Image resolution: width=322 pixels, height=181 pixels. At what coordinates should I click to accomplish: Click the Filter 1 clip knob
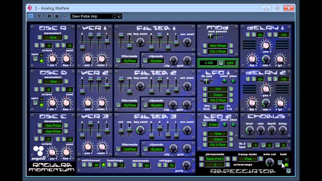pos(173,60)
